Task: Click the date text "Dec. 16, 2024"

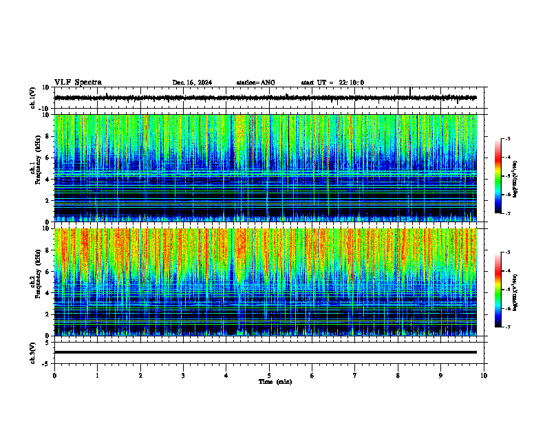Action: (x=192, y=83)
